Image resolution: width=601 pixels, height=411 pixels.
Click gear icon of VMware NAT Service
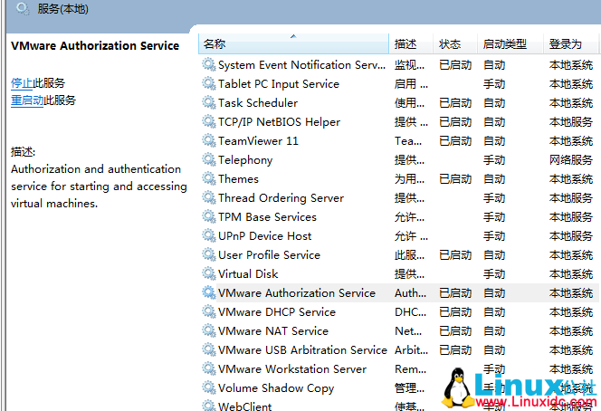tap(208, 331)
